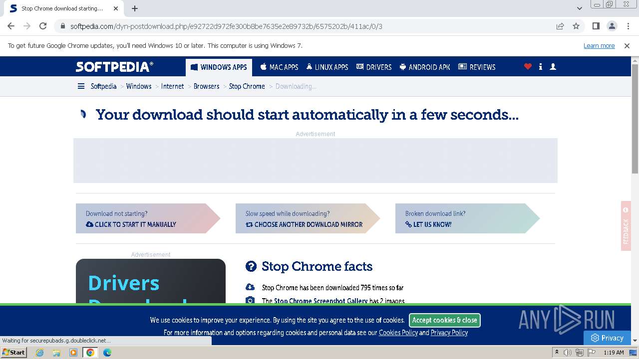Expand the tab search chevron

pos(580,8)
